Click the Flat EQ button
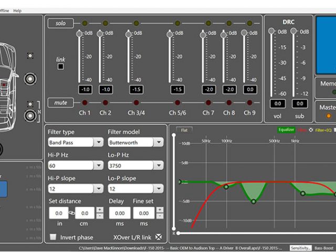The height and width of the screenshot is (252, 336). pos(184,130)
